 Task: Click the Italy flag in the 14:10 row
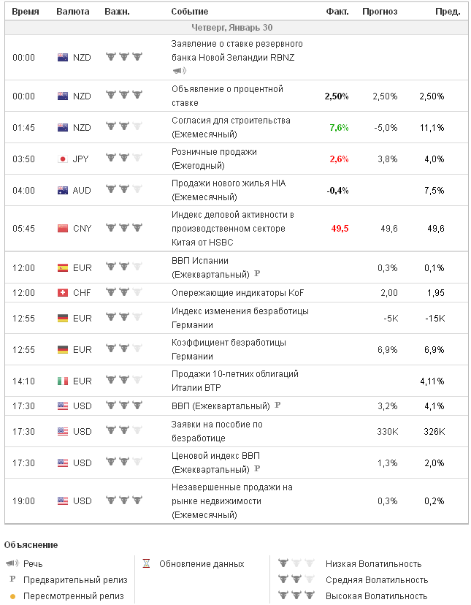click(x=63, y=381)
